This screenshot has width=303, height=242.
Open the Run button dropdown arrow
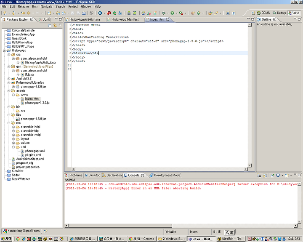[176, 13]
